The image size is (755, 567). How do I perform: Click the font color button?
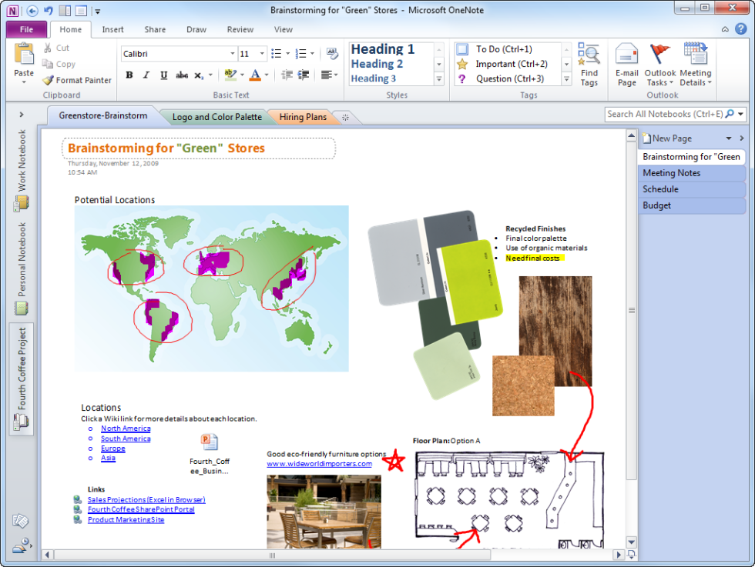tap(255, 75)
